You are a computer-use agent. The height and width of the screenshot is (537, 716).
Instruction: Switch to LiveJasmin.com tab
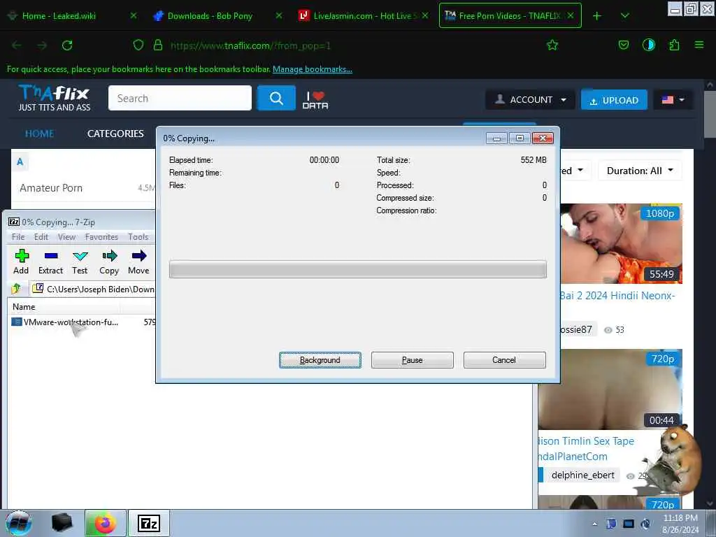[364, 16]
